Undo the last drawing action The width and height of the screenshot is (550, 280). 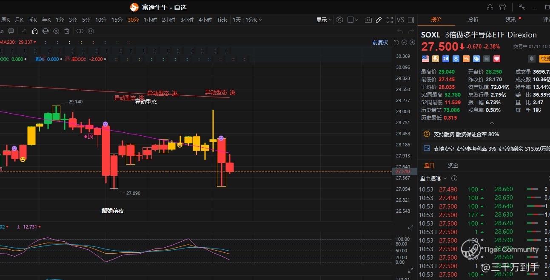399,31
